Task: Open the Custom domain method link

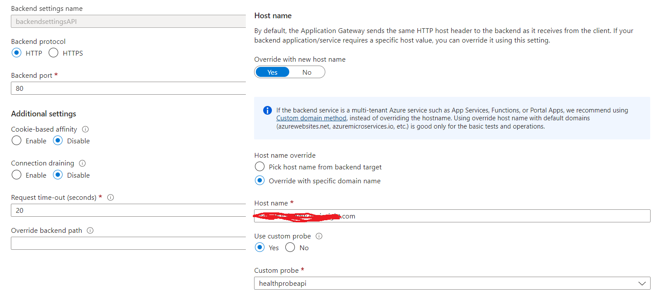Action: [x=311, y=118]
